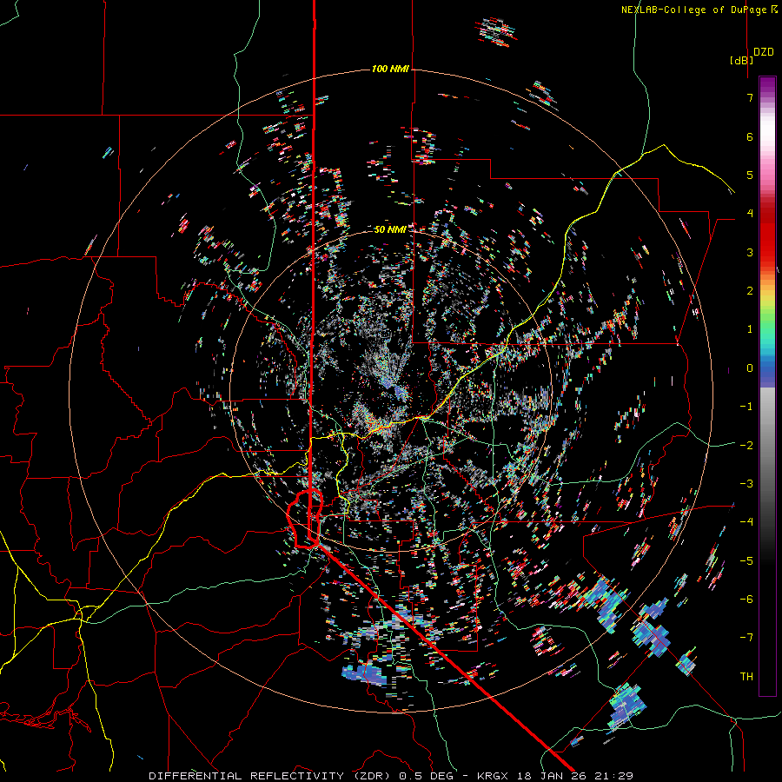
Task: Click the TH threshold label on scale
Action: (746, 677)
